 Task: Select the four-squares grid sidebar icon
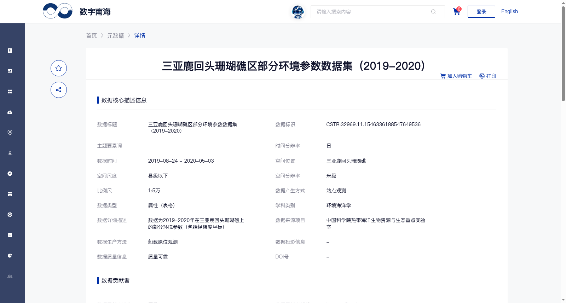pyautogui.click(x=10, y=92)
